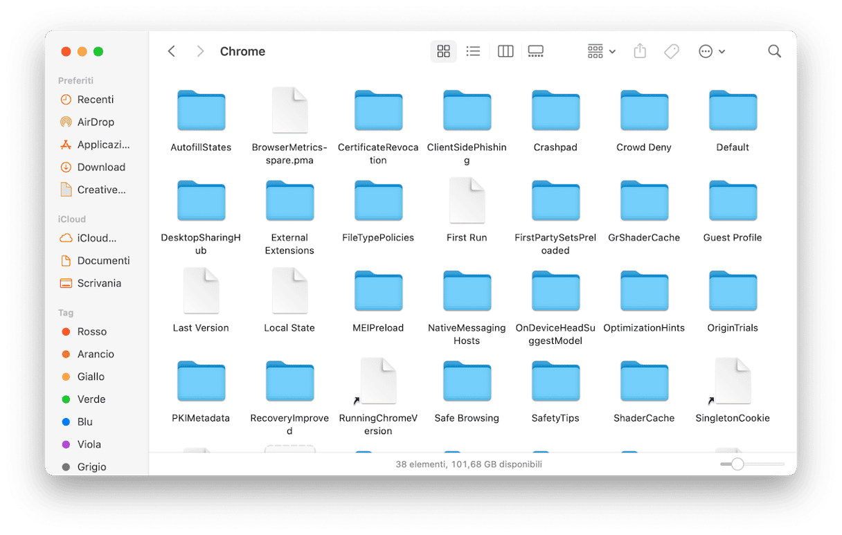Viewport: 842px width, 535px height.
Task: Open the search magnifier
Action: point(774,51)
